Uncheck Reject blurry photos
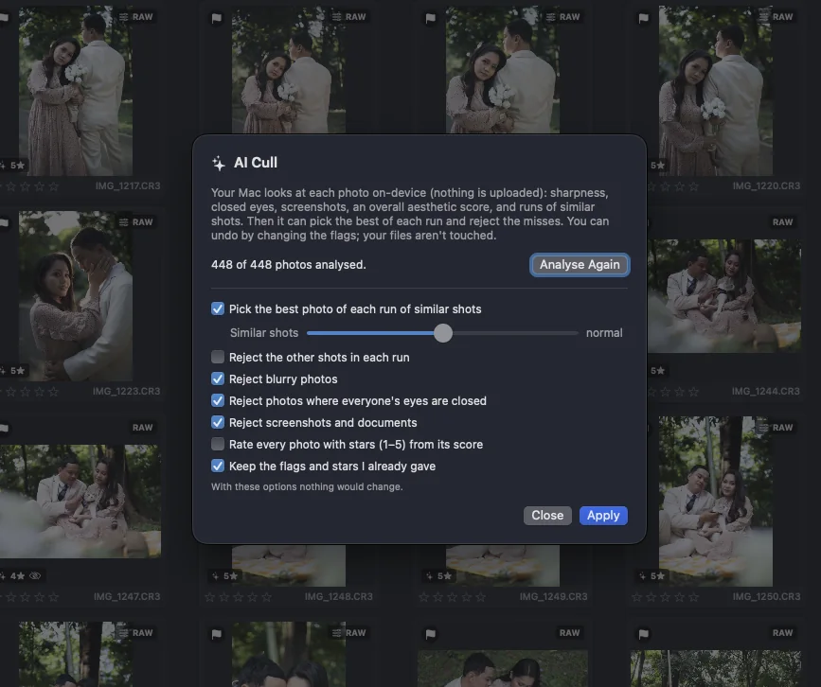This screenshot has width=821, height=687. coord(218,379)
